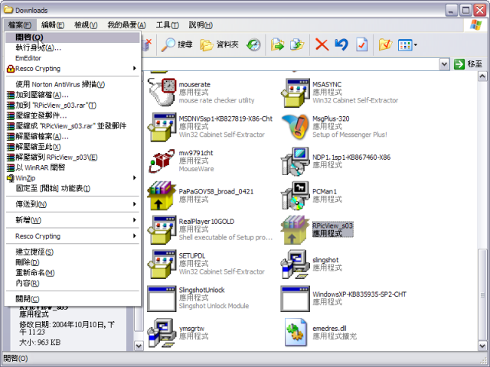Select the RPicView_s03 archive icon
This screenshot has height=367, width=490.
pyautogui.click(x=296, y=229)
